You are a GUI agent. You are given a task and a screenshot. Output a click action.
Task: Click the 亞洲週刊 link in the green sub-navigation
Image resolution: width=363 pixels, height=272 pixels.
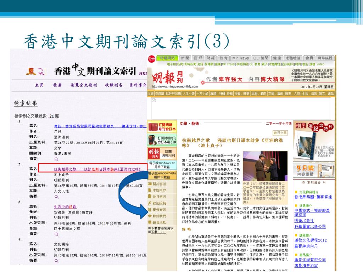coord(288,64)
